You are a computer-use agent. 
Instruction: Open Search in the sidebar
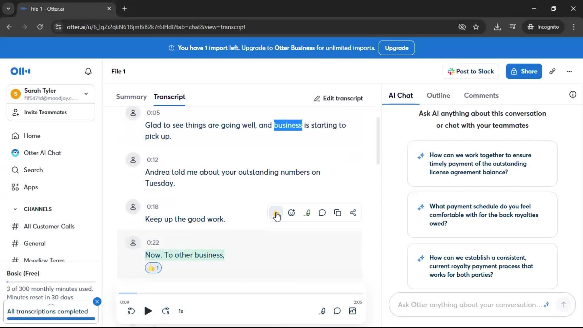[27, 170]
